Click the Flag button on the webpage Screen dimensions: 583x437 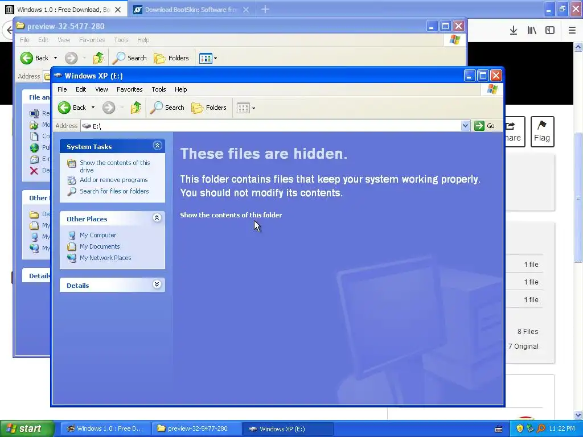(x=542, y=131)
